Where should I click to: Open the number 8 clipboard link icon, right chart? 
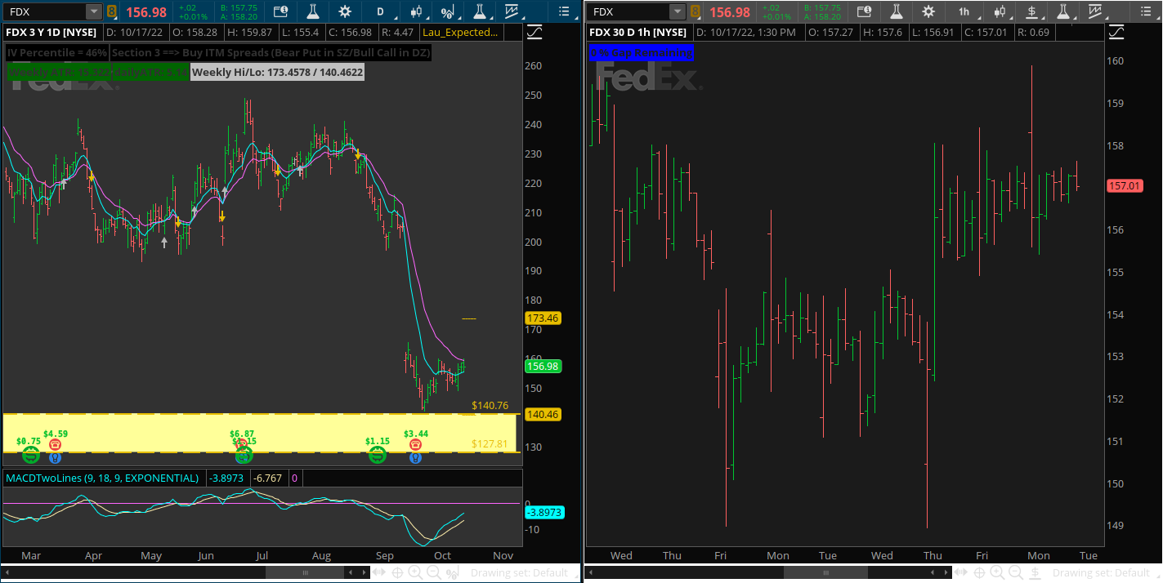[695, 11]
